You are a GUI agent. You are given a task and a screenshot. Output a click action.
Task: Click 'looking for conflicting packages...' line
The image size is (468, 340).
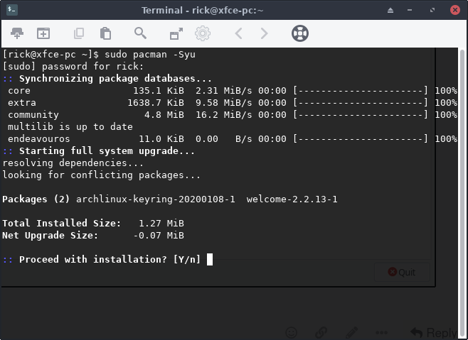click(102, 175)
